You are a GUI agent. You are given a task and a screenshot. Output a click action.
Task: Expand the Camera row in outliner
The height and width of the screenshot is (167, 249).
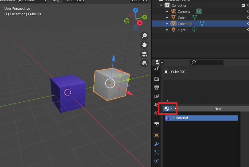coord(167,11)
